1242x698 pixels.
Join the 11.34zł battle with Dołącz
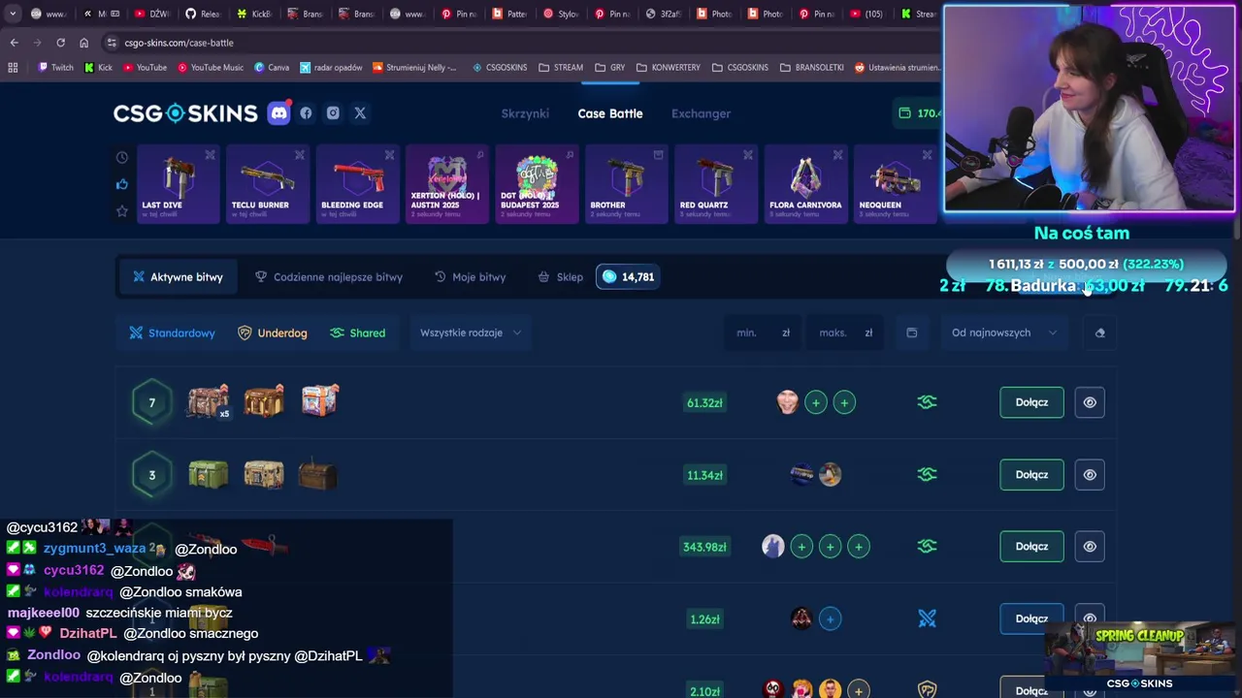click(1031, 475)
